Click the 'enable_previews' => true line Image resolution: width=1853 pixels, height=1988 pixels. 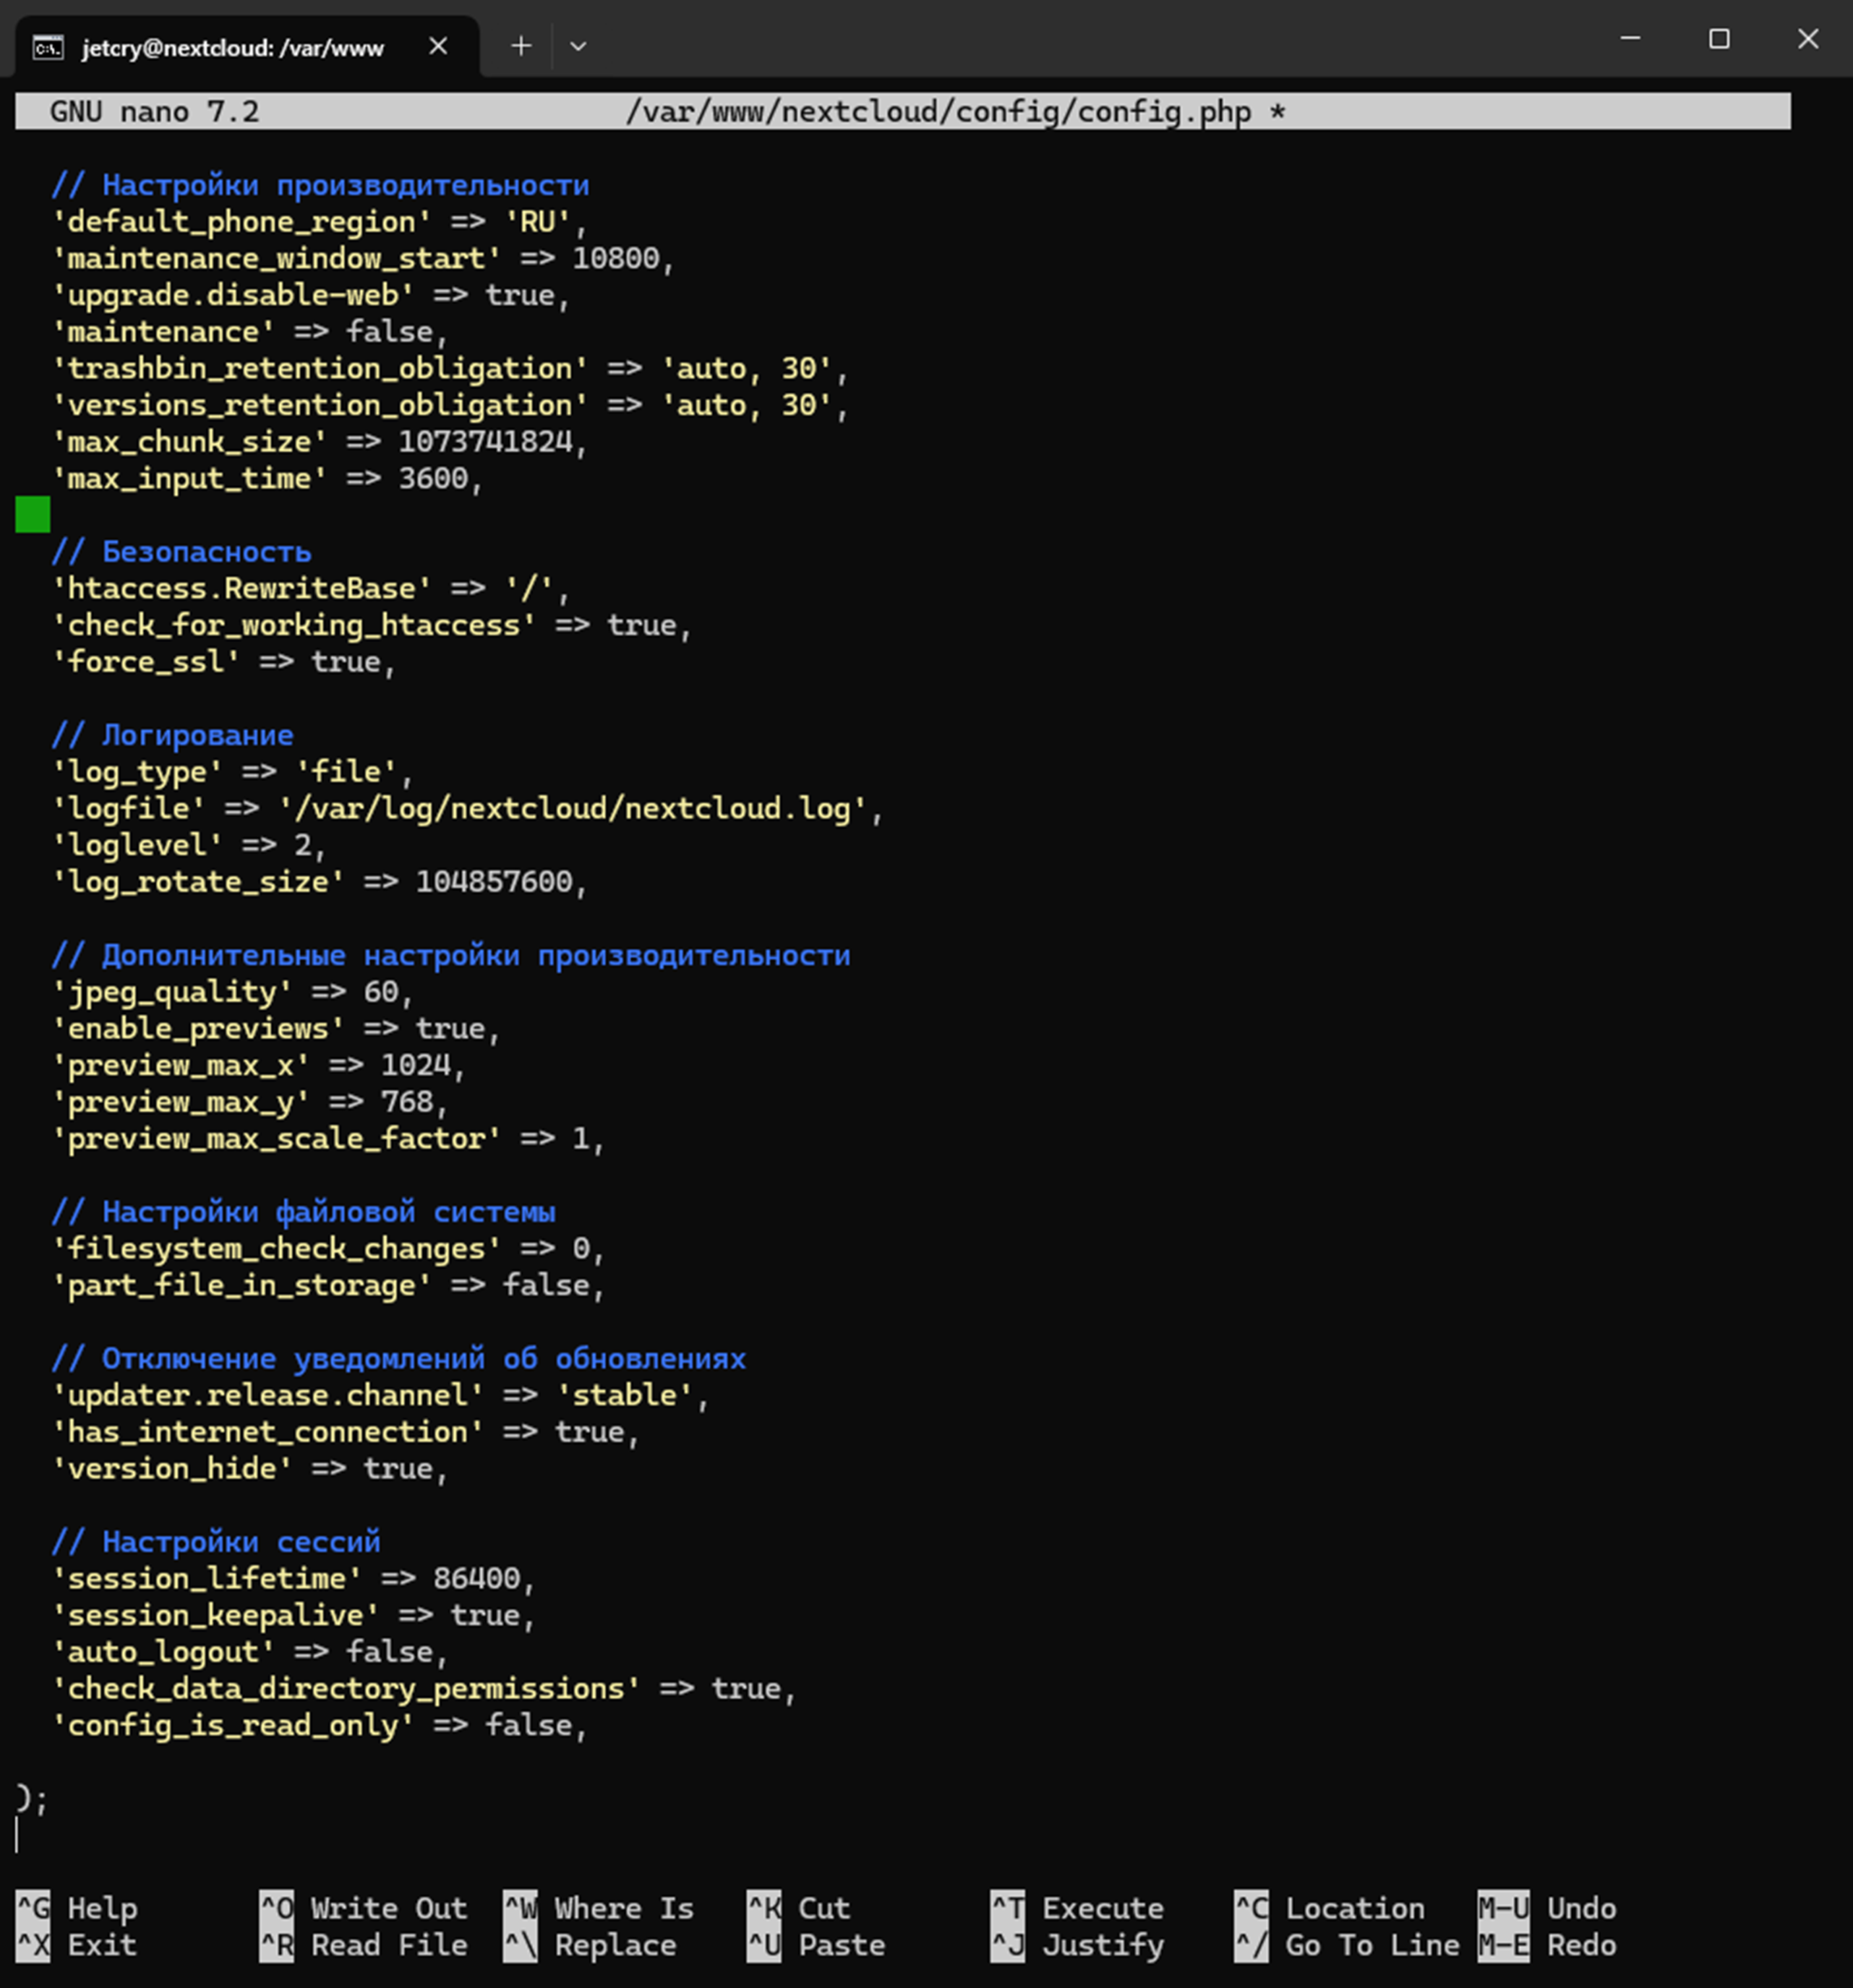[x=276, y=1028]
